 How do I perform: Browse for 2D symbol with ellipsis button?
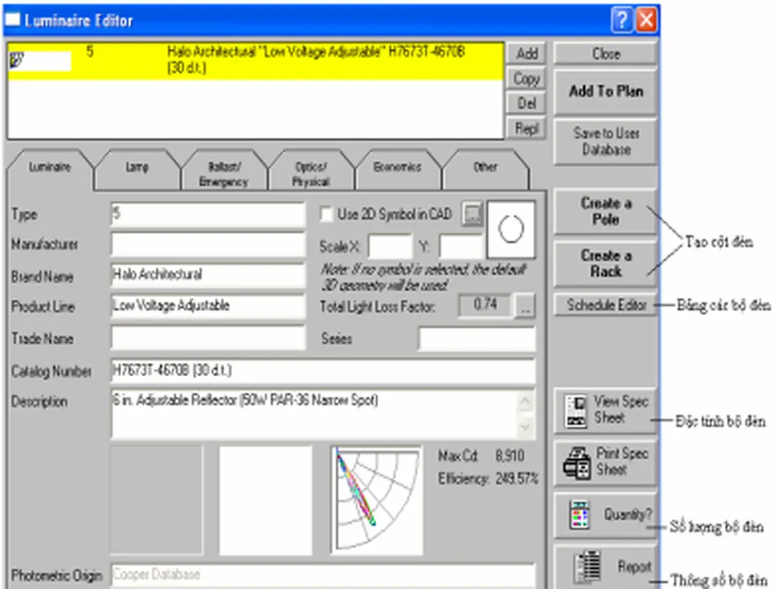[471, 214]
